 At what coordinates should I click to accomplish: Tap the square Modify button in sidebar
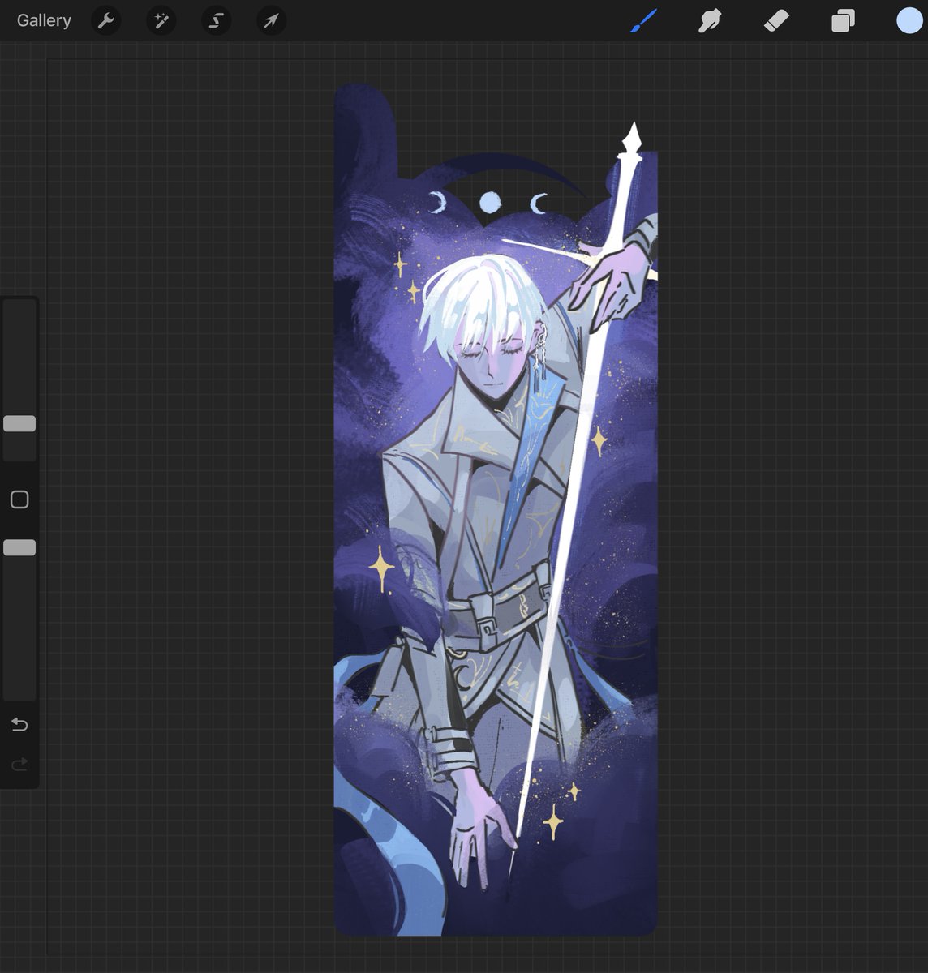tap(19, 499)
